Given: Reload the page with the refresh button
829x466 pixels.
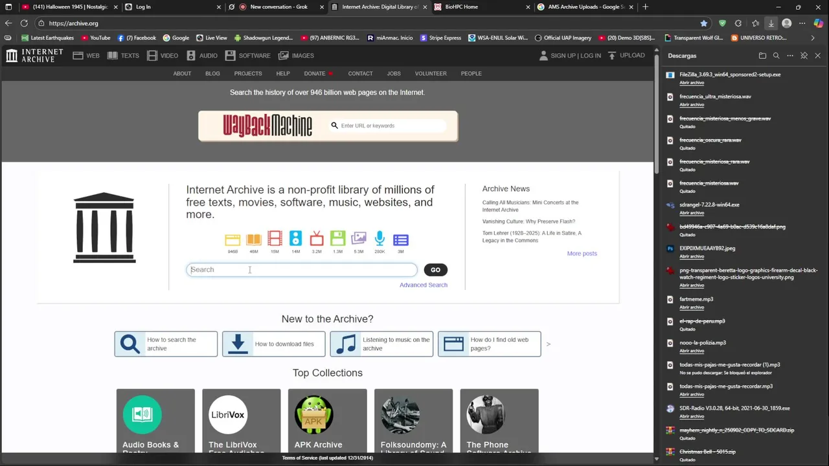Looking at the screenshot, I should point(24,23).
